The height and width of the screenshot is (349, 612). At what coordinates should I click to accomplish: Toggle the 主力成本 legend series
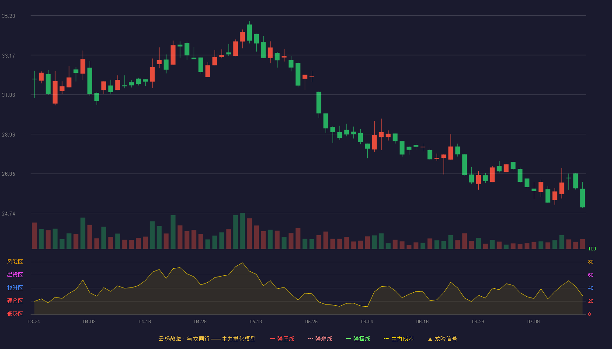399,339
